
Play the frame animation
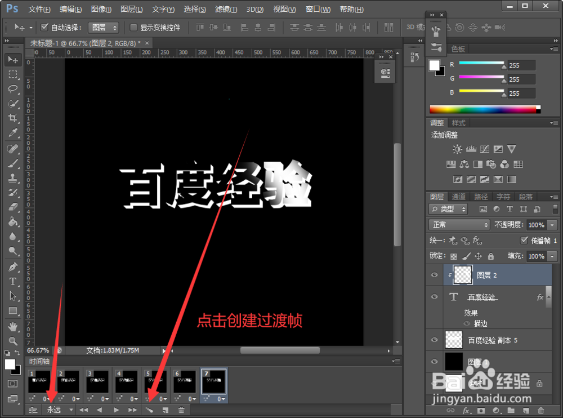[x=116, y=410]
